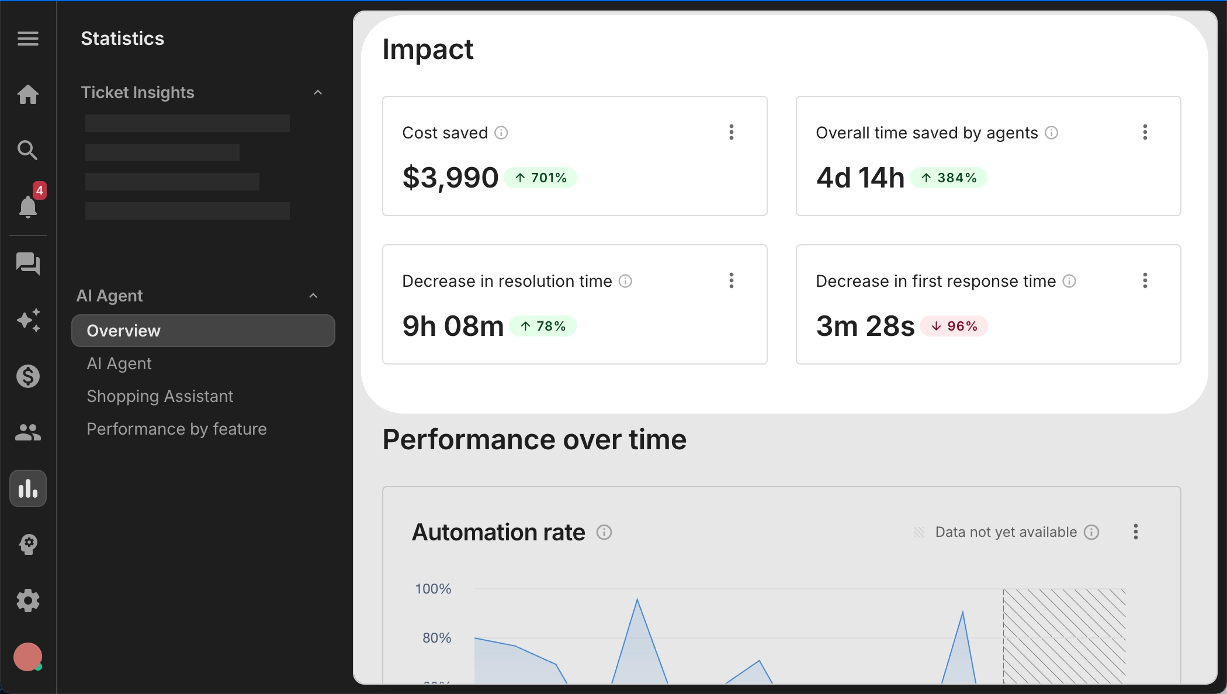
Task: Click the 96% decrease badge
Action: [954, 326]
